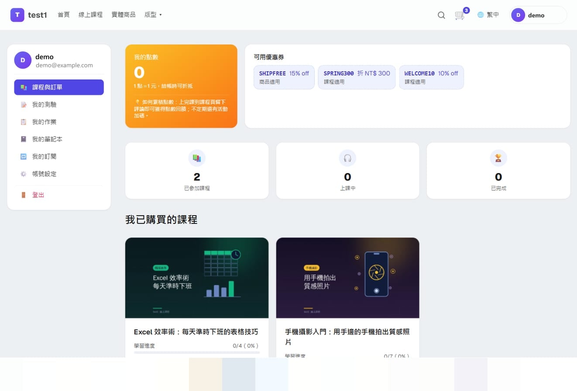Click the headphones icon above 上課中
This screenshot has width=577, height=391.
pos(347,158)
